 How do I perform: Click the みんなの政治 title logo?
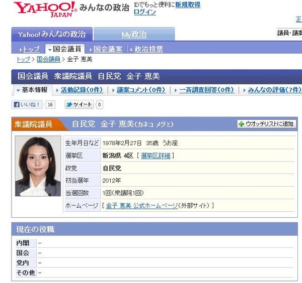pos(104,8)
